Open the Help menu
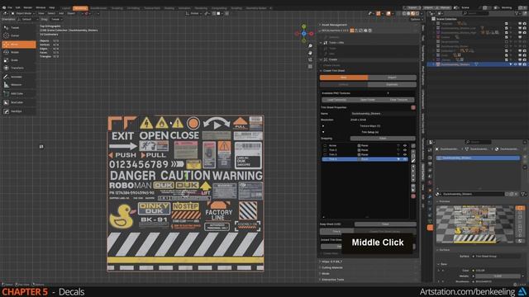 51,7
